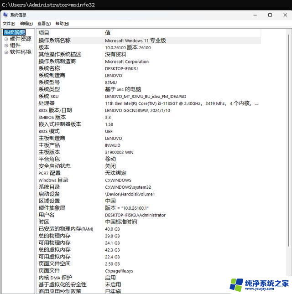This screenshot has height=294, width=292.
Task: Minimize the 系统信息 window
Action: pos(255,15)
